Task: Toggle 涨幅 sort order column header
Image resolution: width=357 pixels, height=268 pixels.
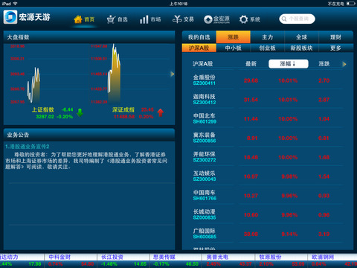Action: (289, 64)
